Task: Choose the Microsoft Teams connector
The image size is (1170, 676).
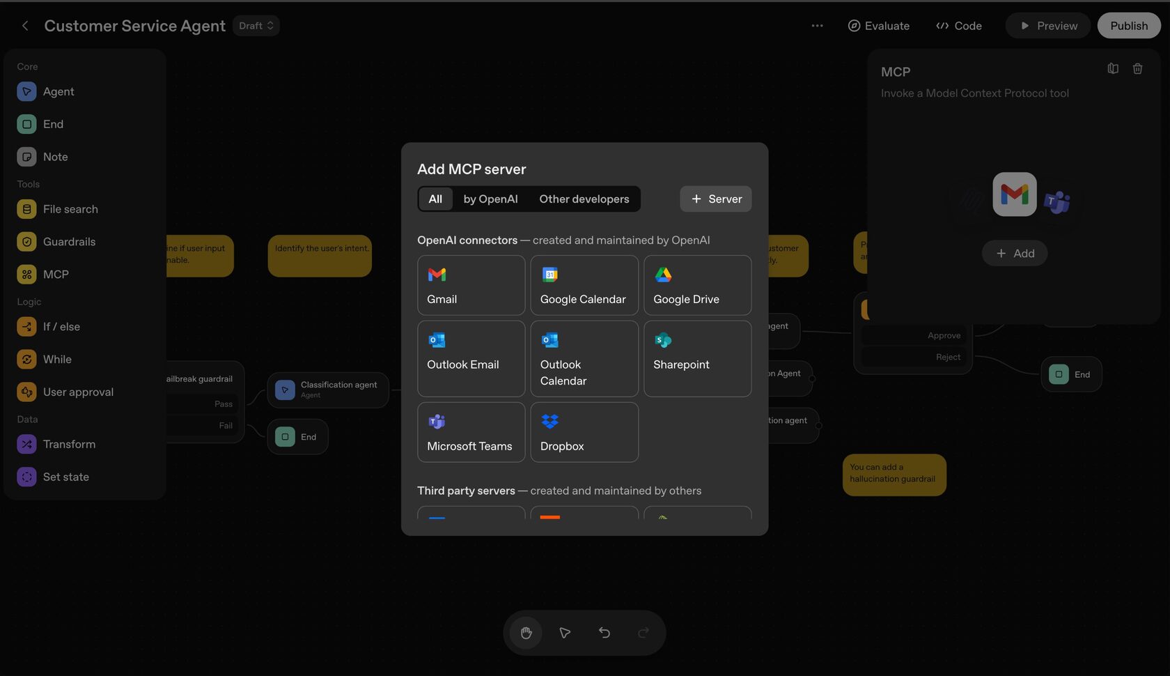Action: pos(471,432)
